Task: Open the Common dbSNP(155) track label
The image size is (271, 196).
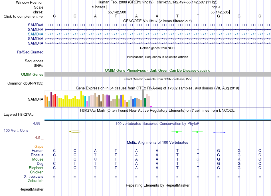Action: click(x=25, y=83)
